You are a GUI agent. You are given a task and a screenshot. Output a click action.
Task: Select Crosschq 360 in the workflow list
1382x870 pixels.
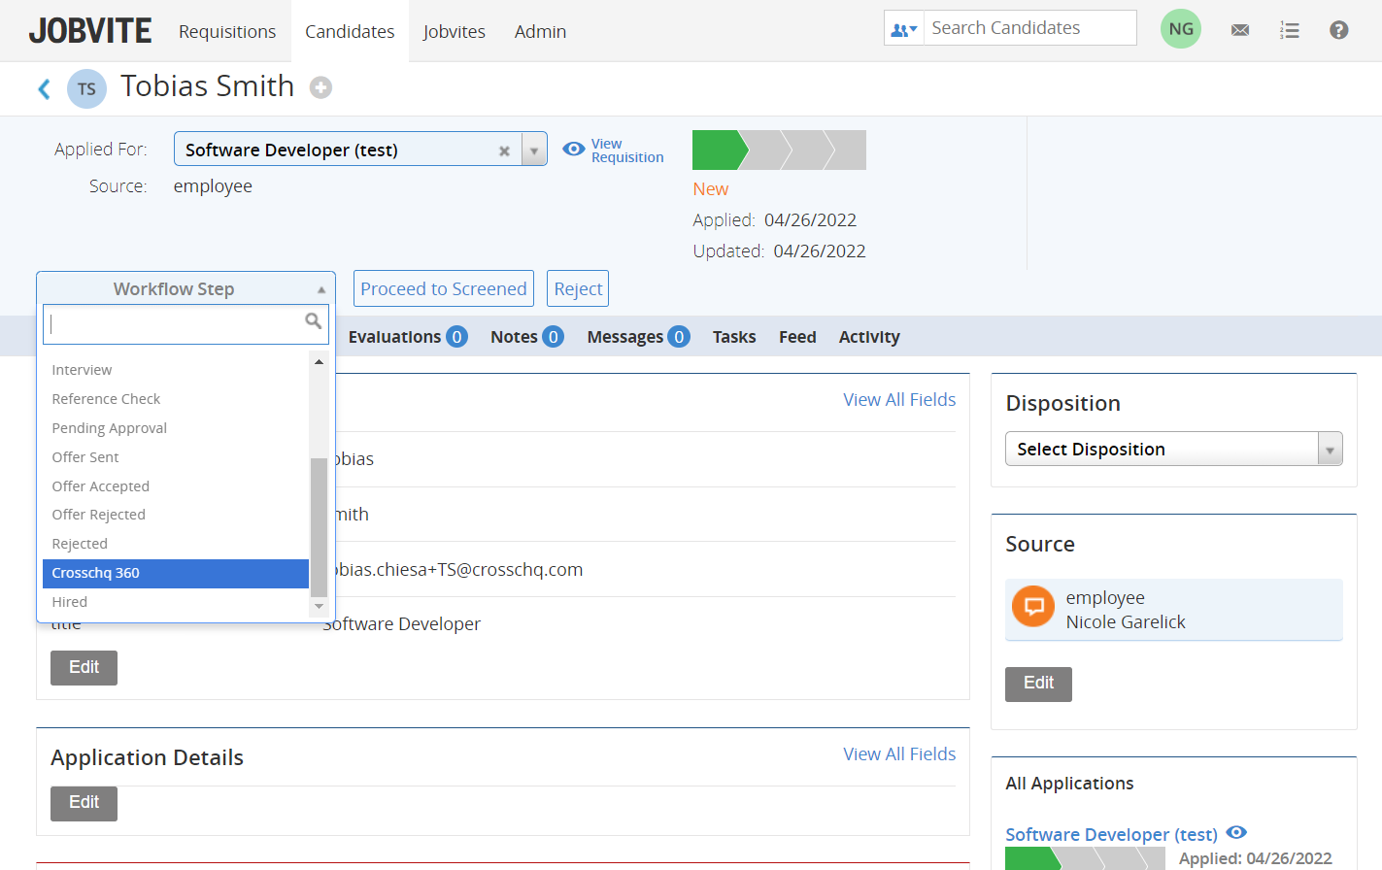pos(175,573)
